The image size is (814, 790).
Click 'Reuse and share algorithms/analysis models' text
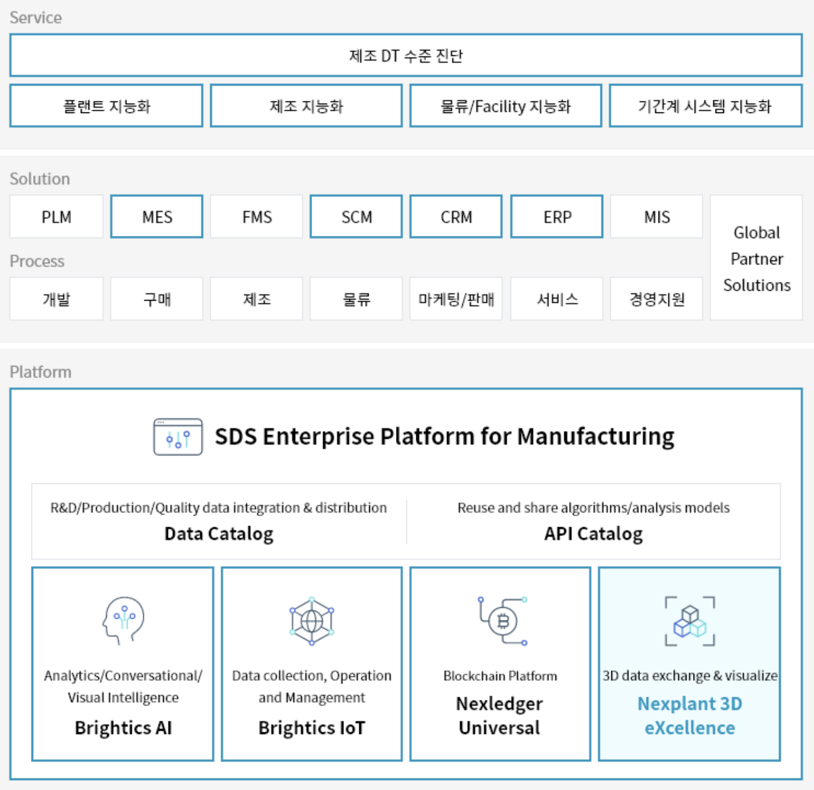coord(593,508)
